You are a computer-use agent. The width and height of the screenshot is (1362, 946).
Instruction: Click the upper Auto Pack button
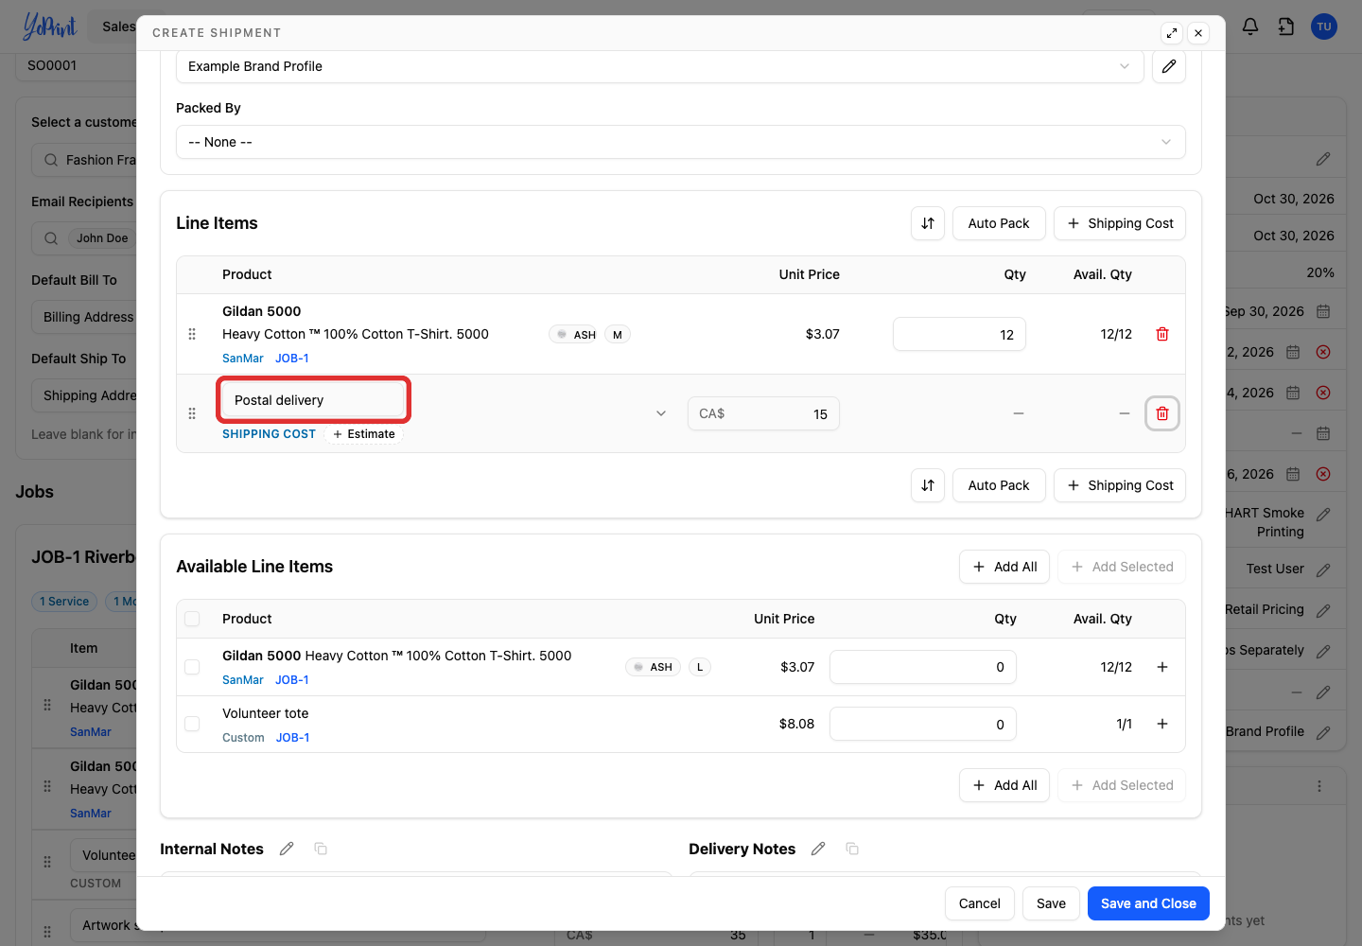999,223
